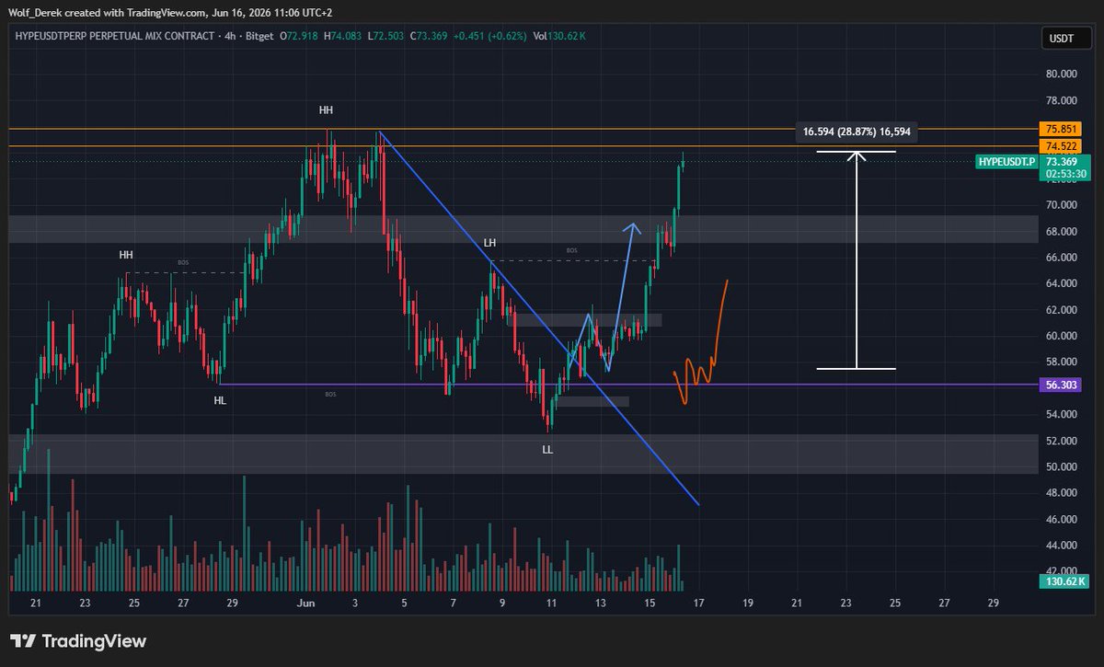Viewport: 1104px width, 667px height.
Task: Click the 19 date label on time axis
Action: [x=748, y=604]
